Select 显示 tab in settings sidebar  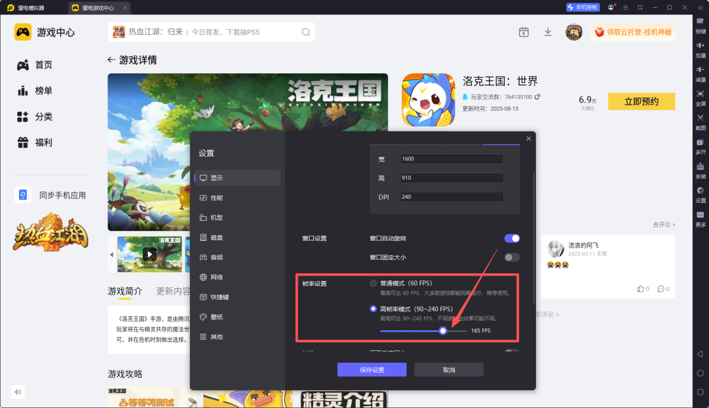[x=237, y=178]
